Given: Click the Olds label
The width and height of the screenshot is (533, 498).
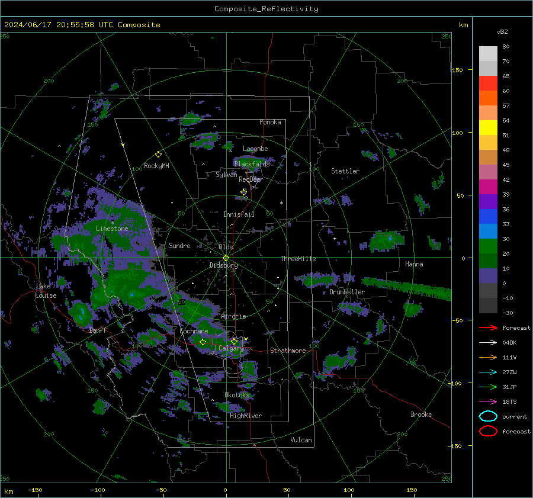Looking at the screenshot, I should 226,247.
